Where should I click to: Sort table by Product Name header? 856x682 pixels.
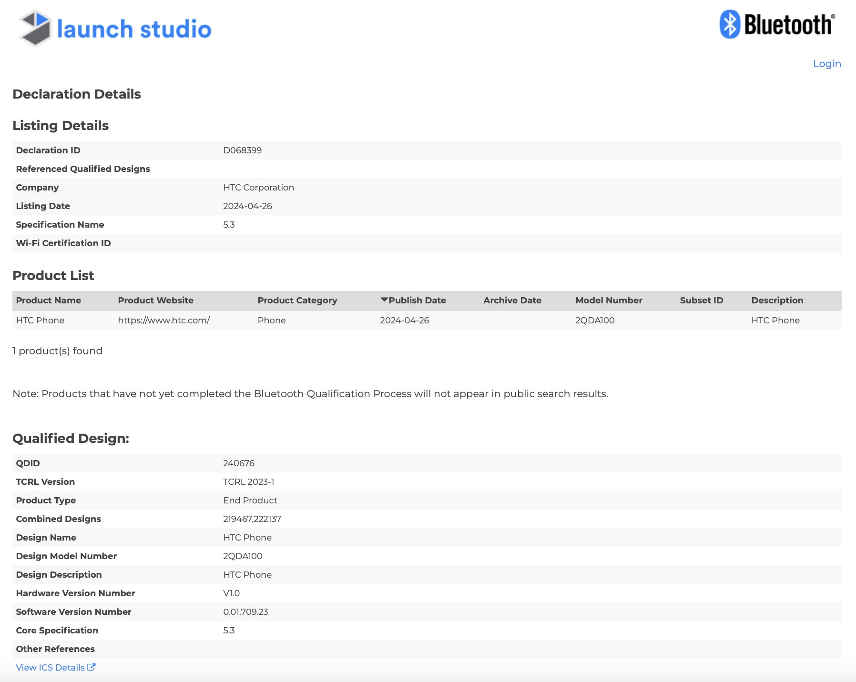(49, 300)
